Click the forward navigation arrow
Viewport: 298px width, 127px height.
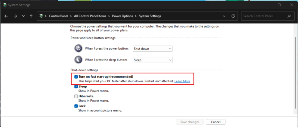(x=15, y=16)
